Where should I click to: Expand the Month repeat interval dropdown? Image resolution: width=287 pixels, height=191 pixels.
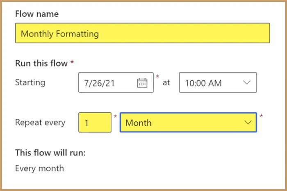[x=188, y=123]
